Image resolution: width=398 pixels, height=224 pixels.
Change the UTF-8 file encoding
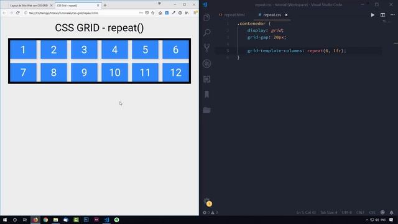347,213
